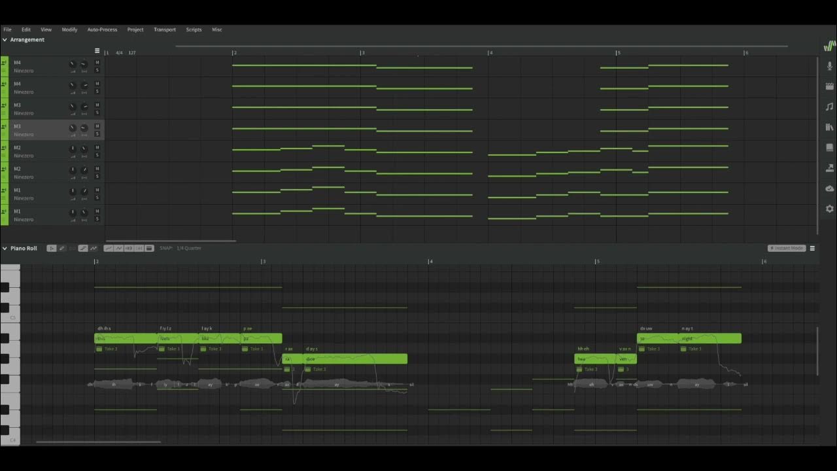Viewport: 837px width, 471px height.
Task: Open the render export panel in sidebar
Action: [829, 168]
